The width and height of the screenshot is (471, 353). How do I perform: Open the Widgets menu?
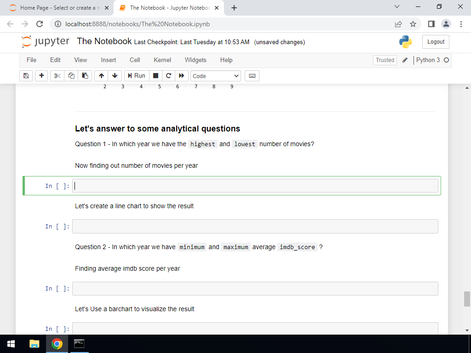click(x=195, y=60)
